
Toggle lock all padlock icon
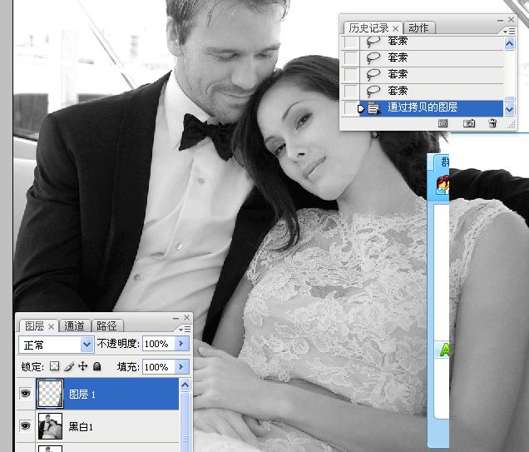click(x=96, y=366)
